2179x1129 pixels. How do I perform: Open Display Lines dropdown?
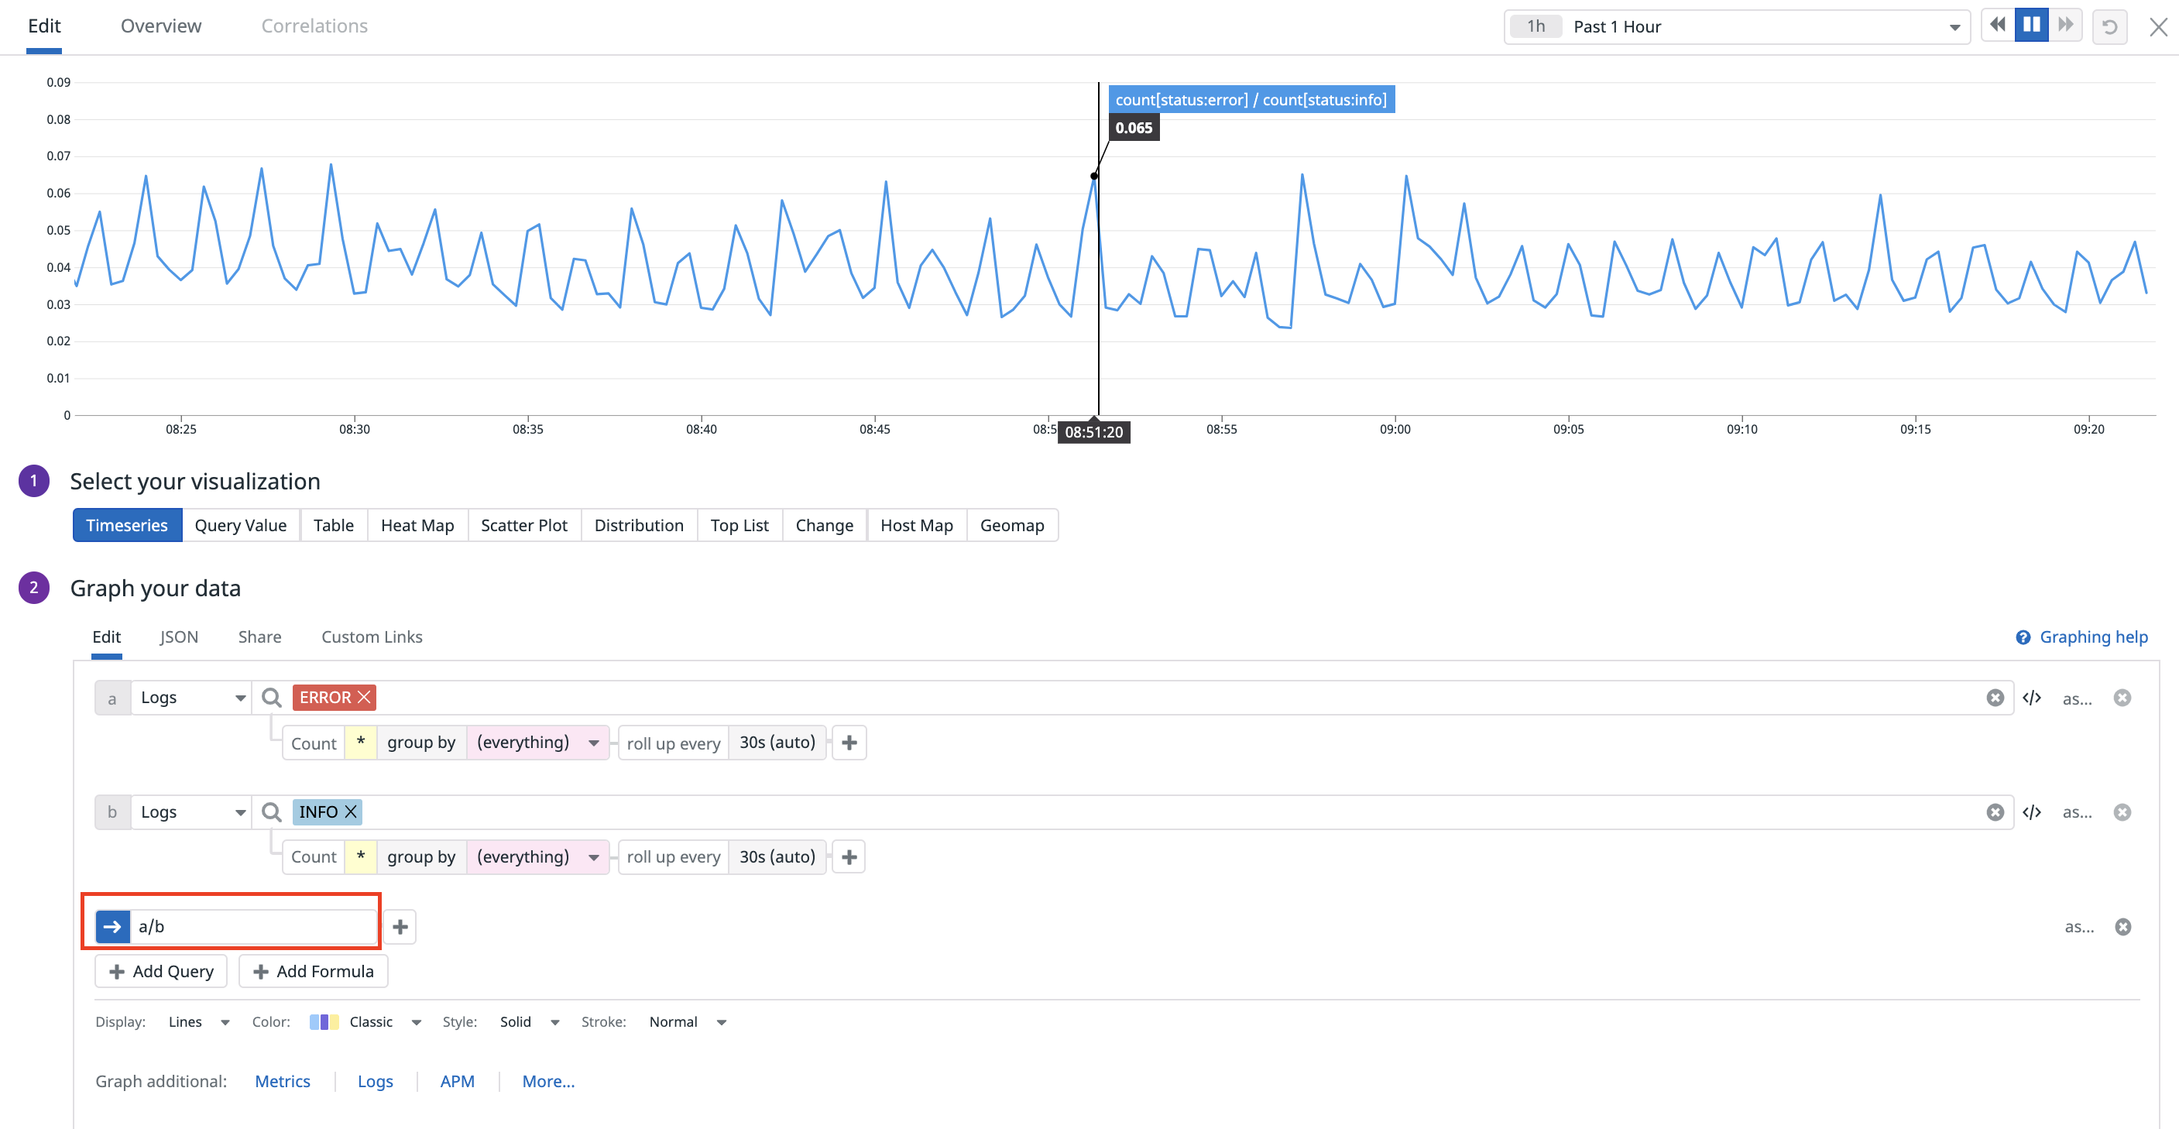coord(199,1021)
